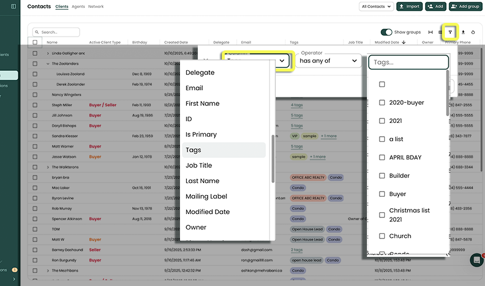Check the 2020-buyer tag checkbox
The width and height of the screenshot is (485, 286).
(x=382, y=103)
